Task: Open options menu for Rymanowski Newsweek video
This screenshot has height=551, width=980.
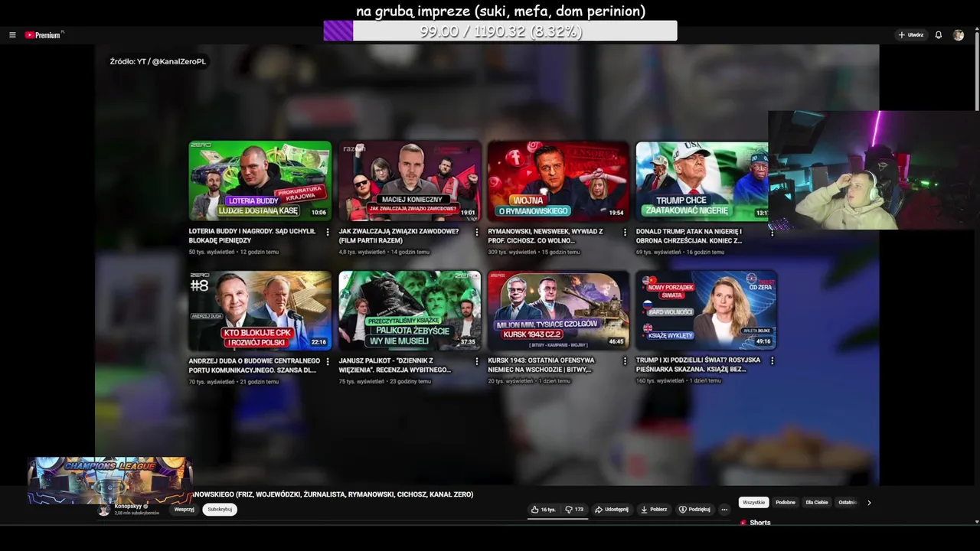Action: click(625, 232)
